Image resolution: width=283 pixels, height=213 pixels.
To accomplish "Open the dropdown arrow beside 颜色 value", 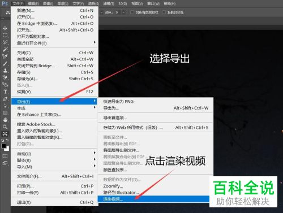I will [x=123, y=12].
